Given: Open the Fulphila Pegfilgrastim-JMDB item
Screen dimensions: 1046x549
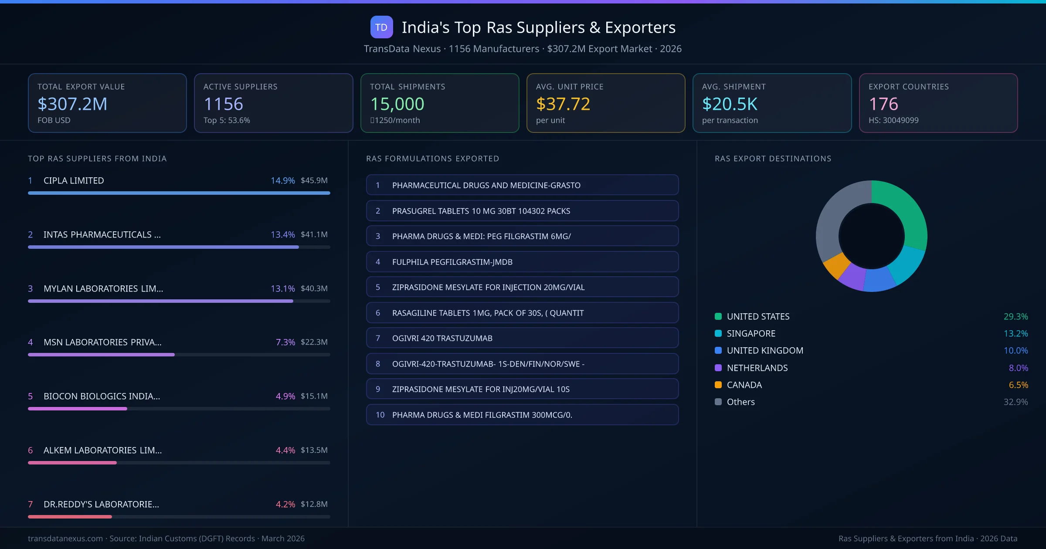Looking at the screenshot, I should (522, 262).
